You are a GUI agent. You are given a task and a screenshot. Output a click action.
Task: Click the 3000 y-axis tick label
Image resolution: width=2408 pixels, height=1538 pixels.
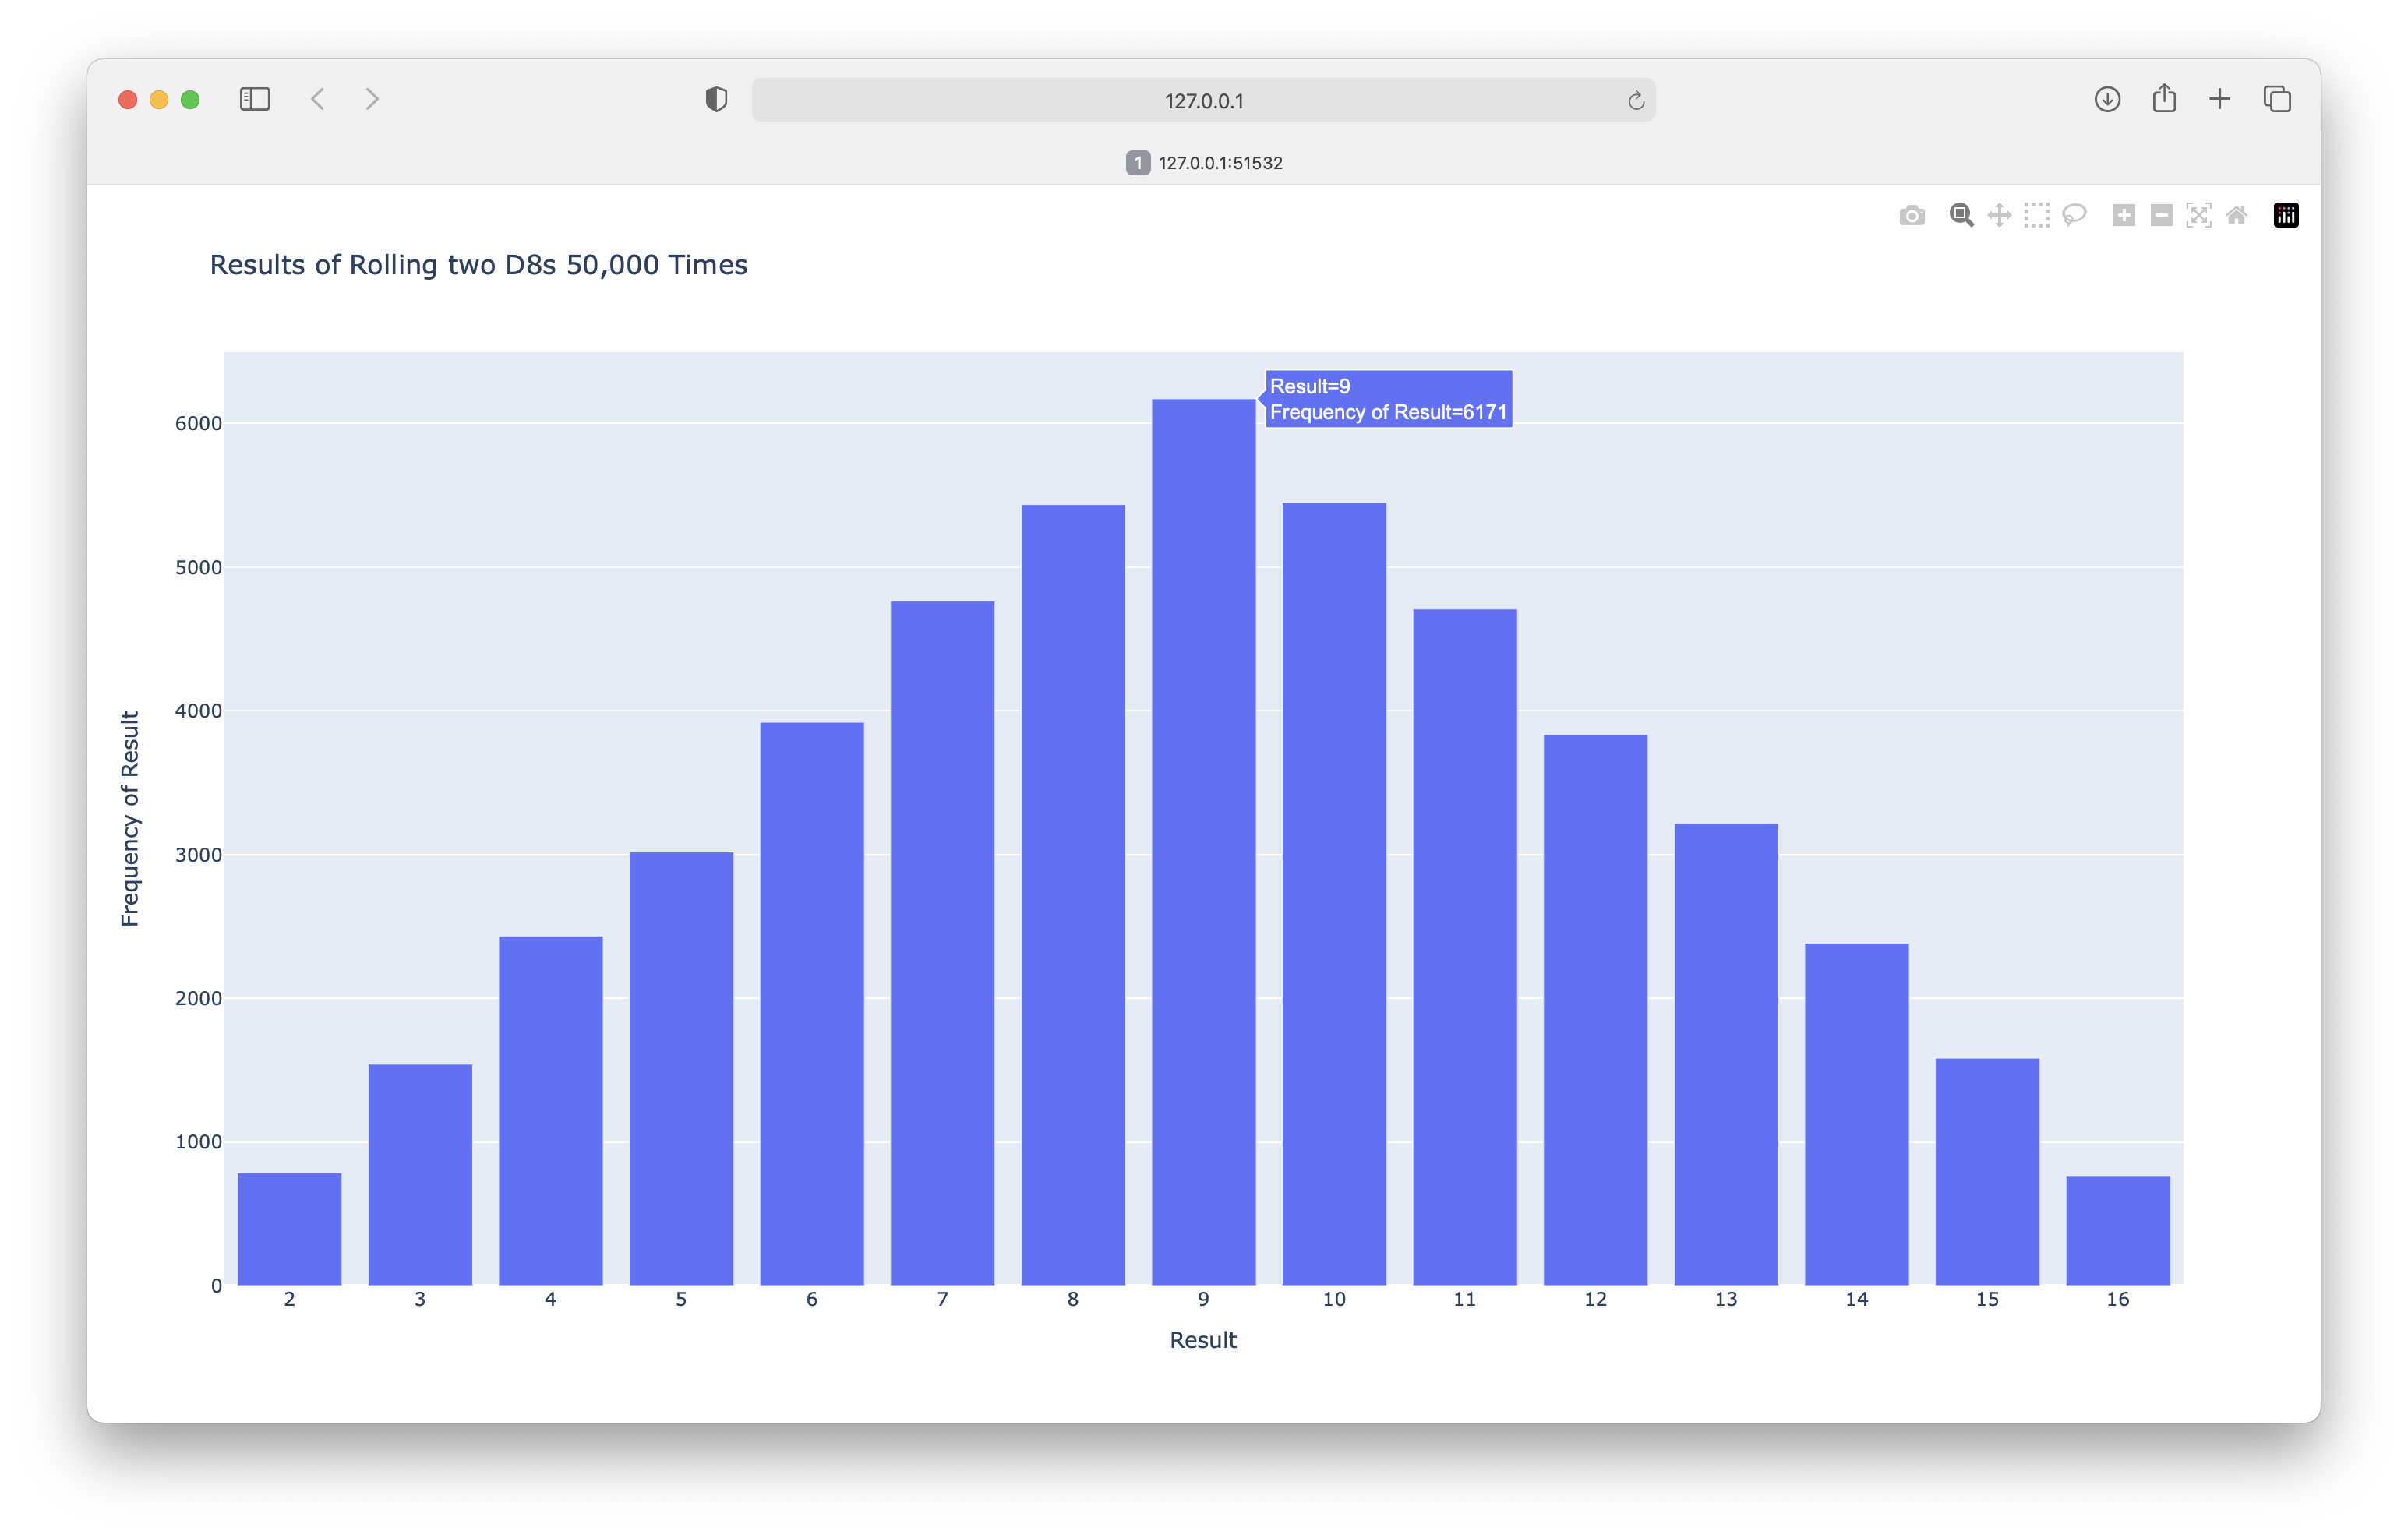[x=198, y=855]
